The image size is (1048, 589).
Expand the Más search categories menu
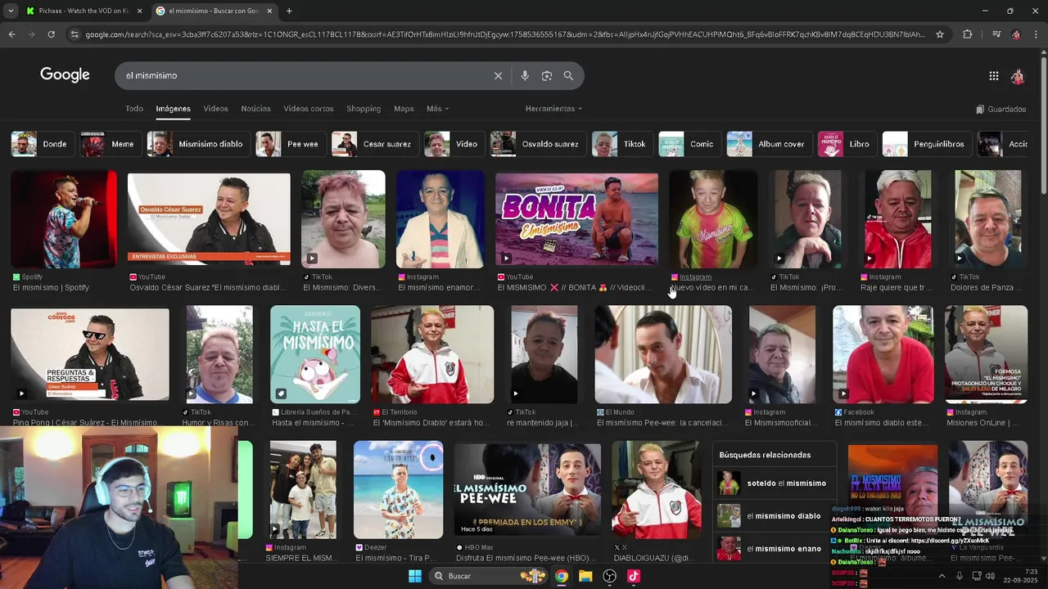click(x=437, y=109)
